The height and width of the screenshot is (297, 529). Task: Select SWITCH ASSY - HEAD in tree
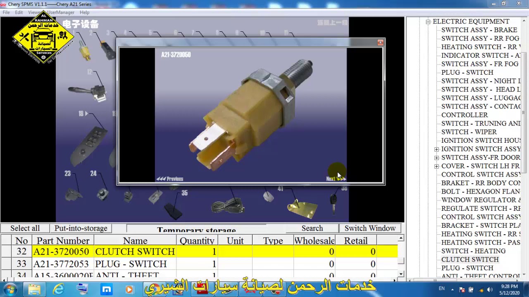click(x=481, y=90)
